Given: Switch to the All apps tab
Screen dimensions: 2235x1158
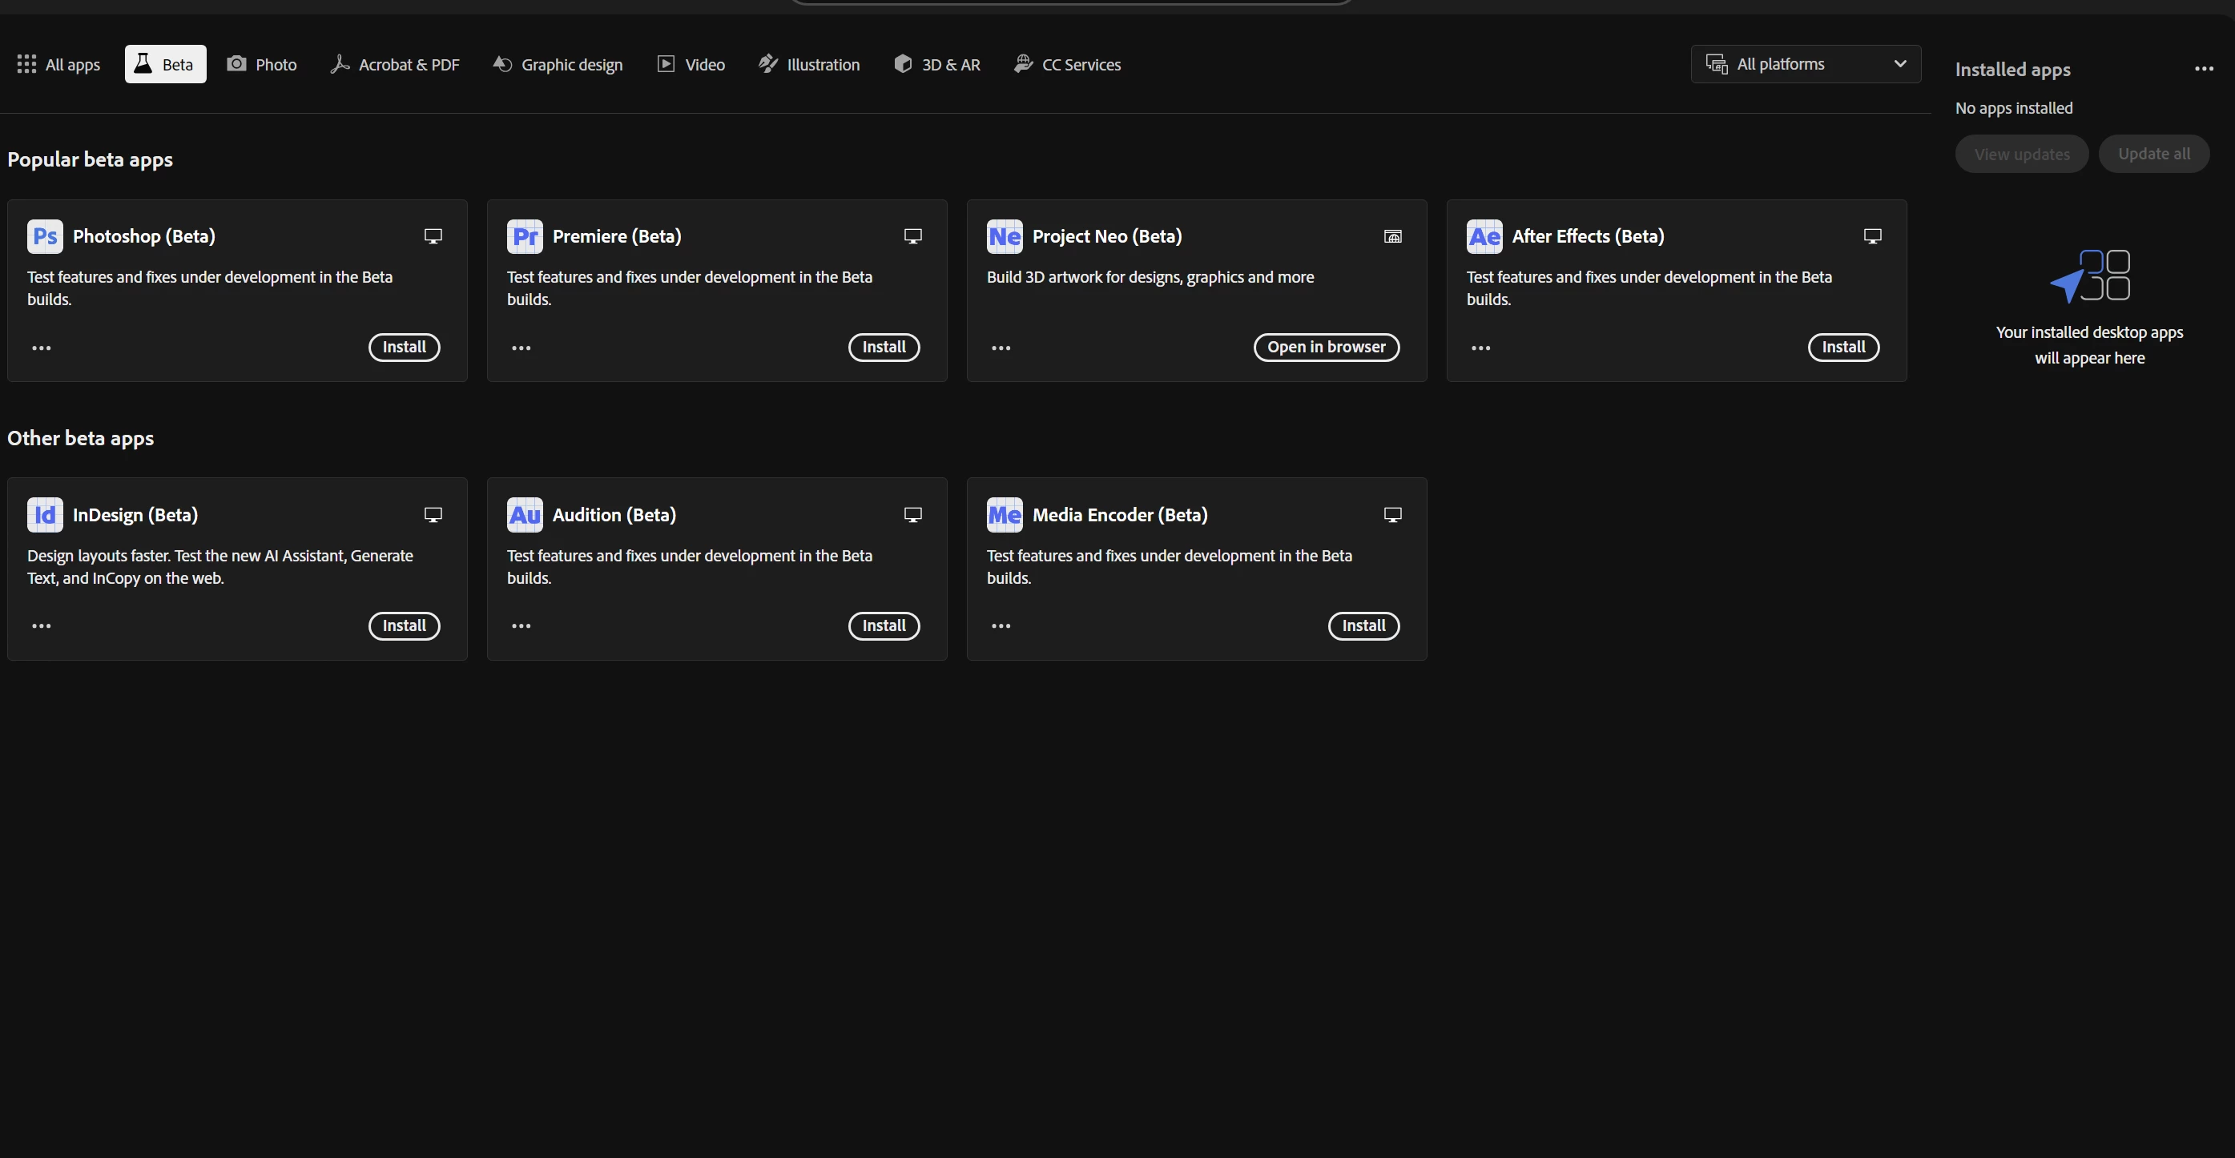Looking at the screenshot, I should coord(59,64).
